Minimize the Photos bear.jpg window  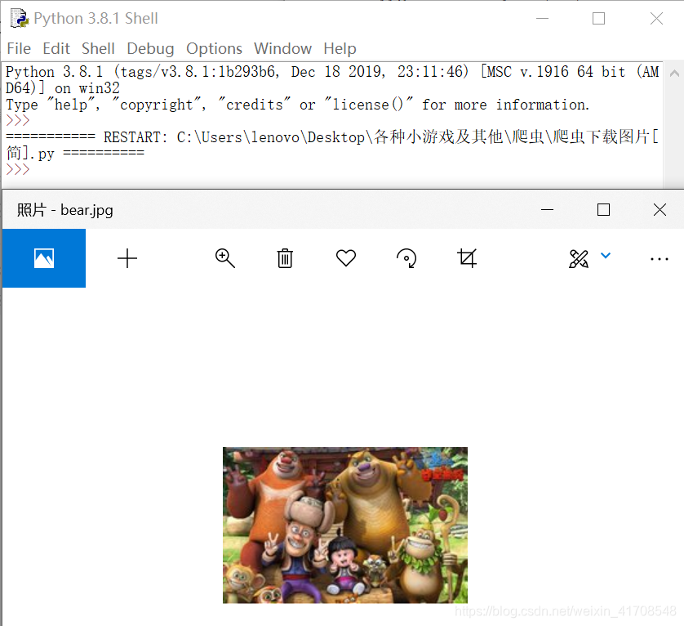click(547, 210)
